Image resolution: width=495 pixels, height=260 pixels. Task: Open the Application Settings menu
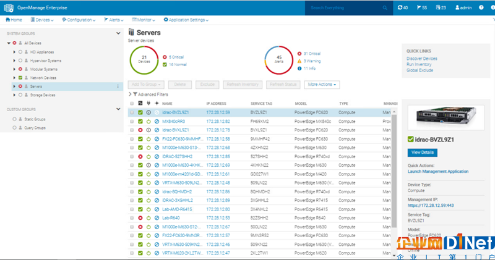(186, 20)
